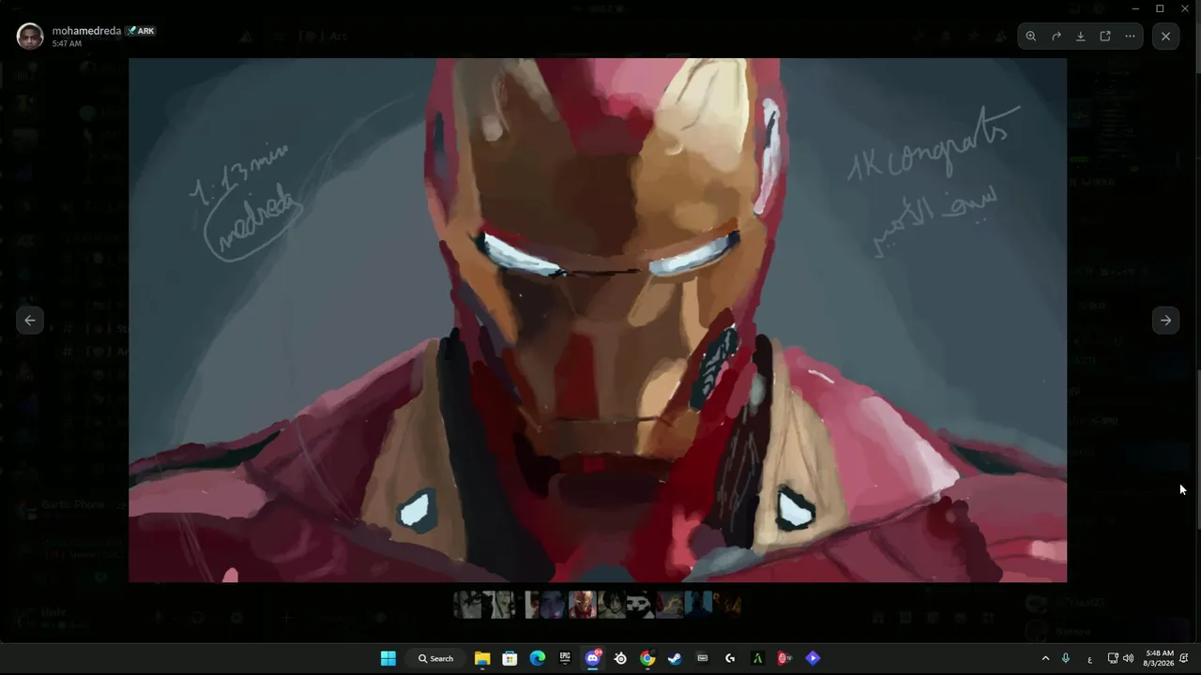Open Google Chrome from the taskbar

(647, 658)
